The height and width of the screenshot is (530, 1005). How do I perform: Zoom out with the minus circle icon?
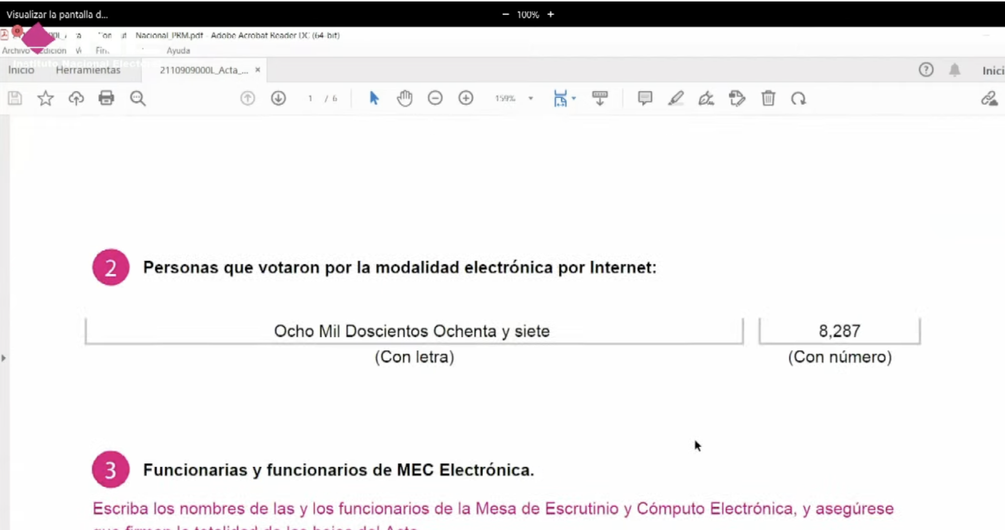(435, 98)
